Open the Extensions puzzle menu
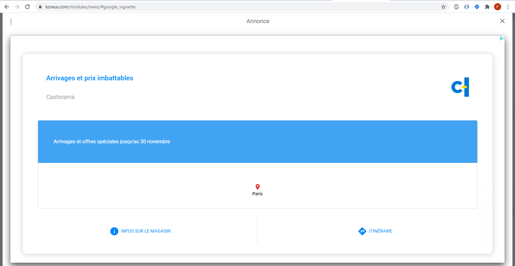The width and height of the screenshot is (515, 266). pyautogui.click(x=487, y=7)
